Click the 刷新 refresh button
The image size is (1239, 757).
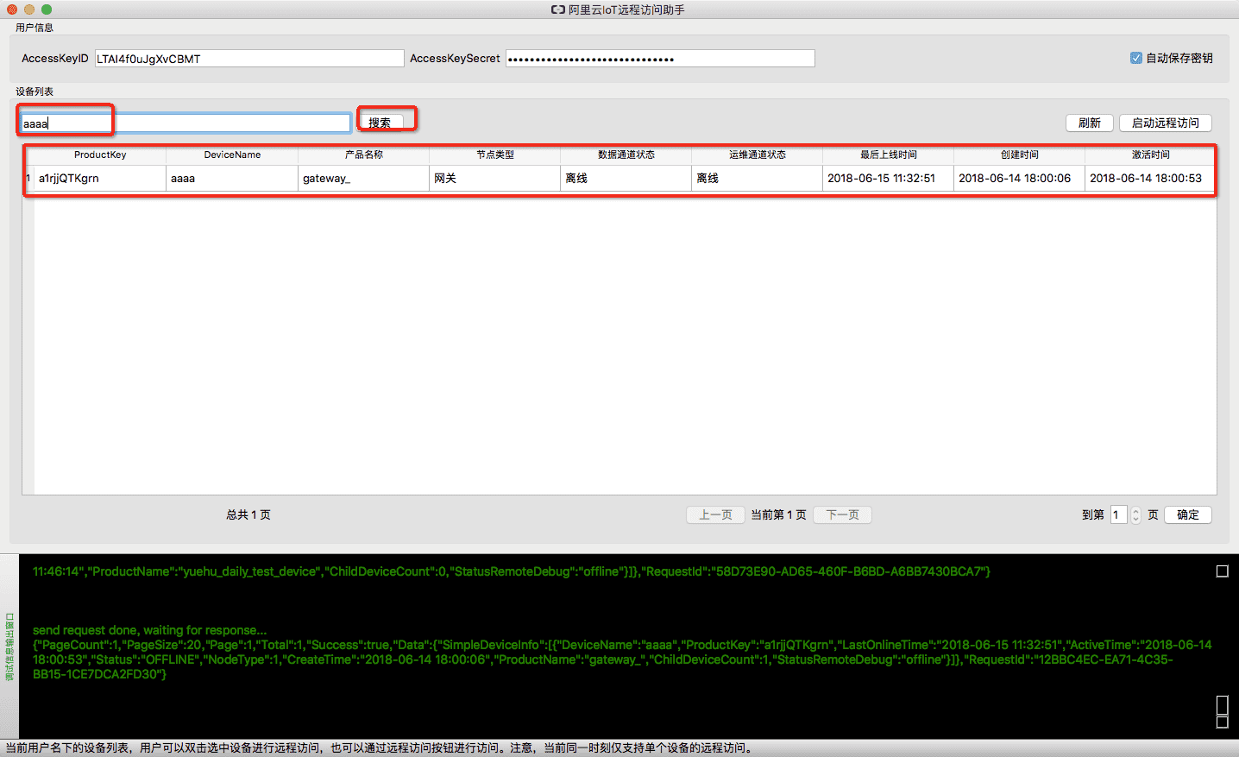(1090, 123)
